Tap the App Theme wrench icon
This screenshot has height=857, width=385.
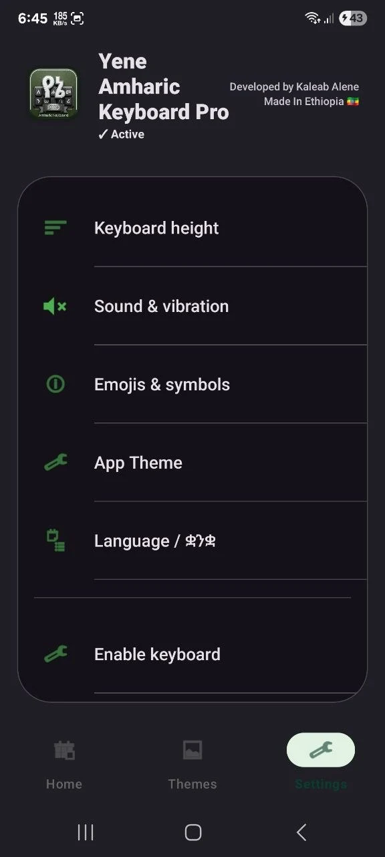[x=55, y=463]
